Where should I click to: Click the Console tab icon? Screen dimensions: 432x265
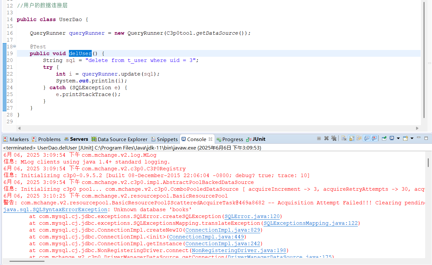point(183,139)
